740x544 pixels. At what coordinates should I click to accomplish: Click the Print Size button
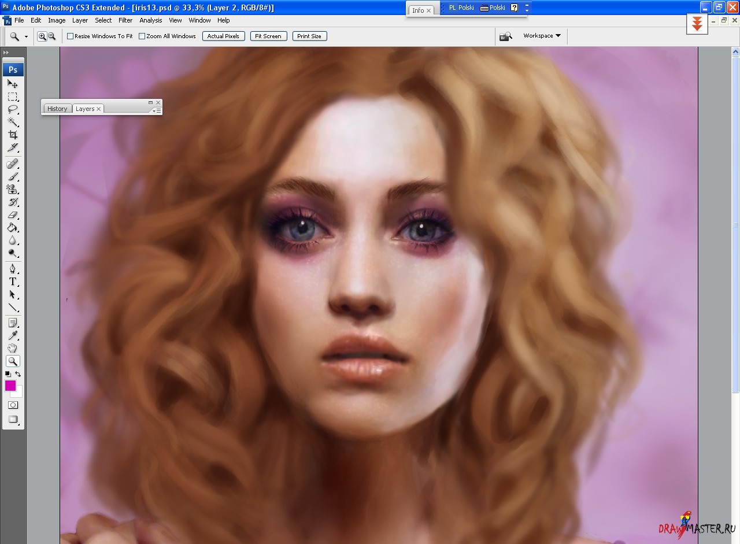click(309, 36)
